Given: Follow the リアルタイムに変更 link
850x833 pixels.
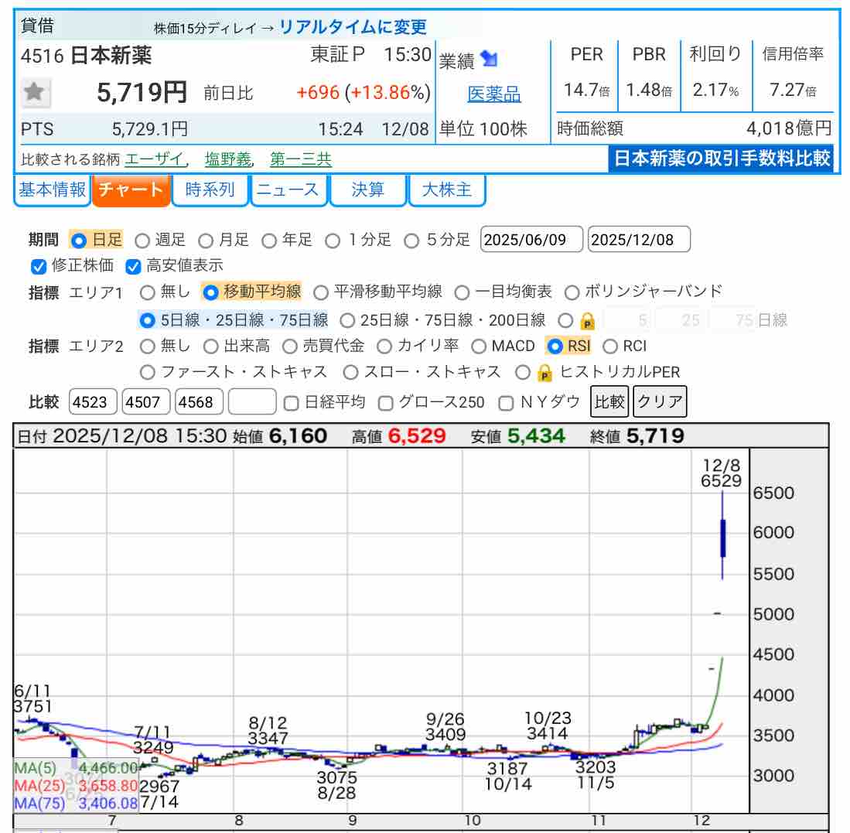Looking at the screenshot, I should click(353, 27).
